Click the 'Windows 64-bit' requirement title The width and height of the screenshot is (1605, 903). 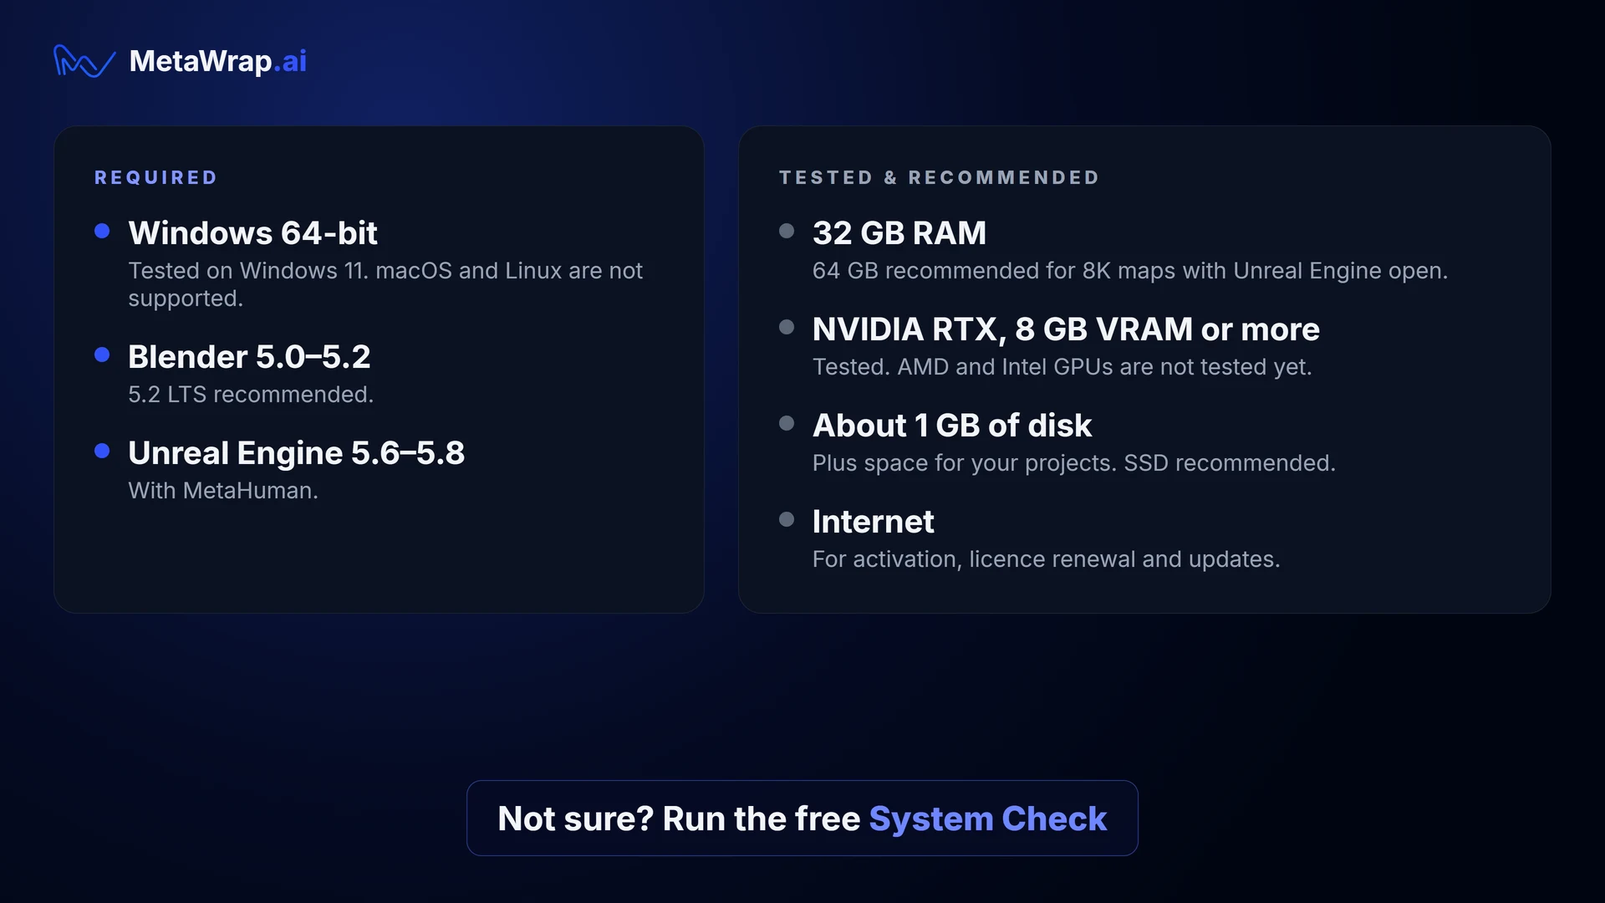252,232
